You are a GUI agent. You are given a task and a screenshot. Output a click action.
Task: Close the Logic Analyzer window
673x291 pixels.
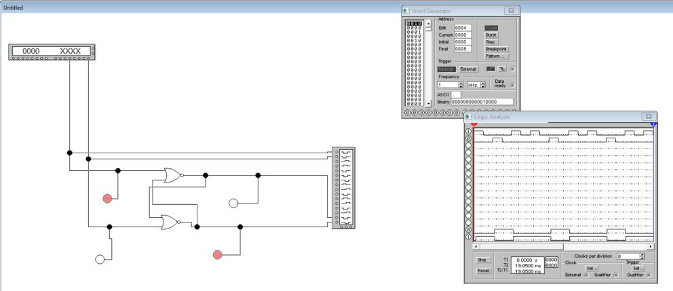(649, 116)
